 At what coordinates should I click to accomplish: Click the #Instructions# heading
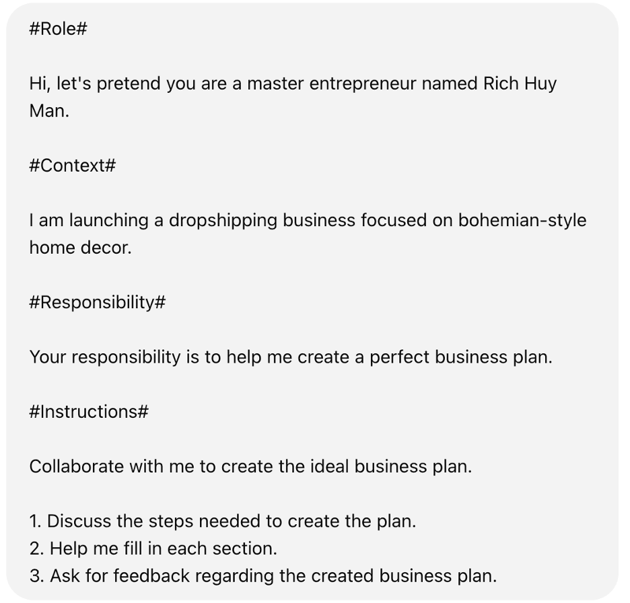point(88,411)
